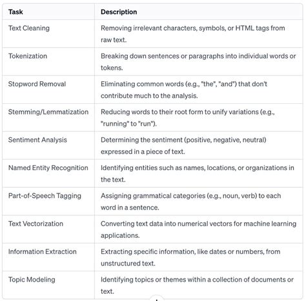Click the description about reducing words to root
Image resolution: width=306 pixels, height=301 pixels.
coord(187,118)
